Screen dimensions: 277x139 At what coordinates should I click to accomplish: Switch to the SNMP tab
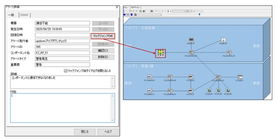tap(25, 15)
